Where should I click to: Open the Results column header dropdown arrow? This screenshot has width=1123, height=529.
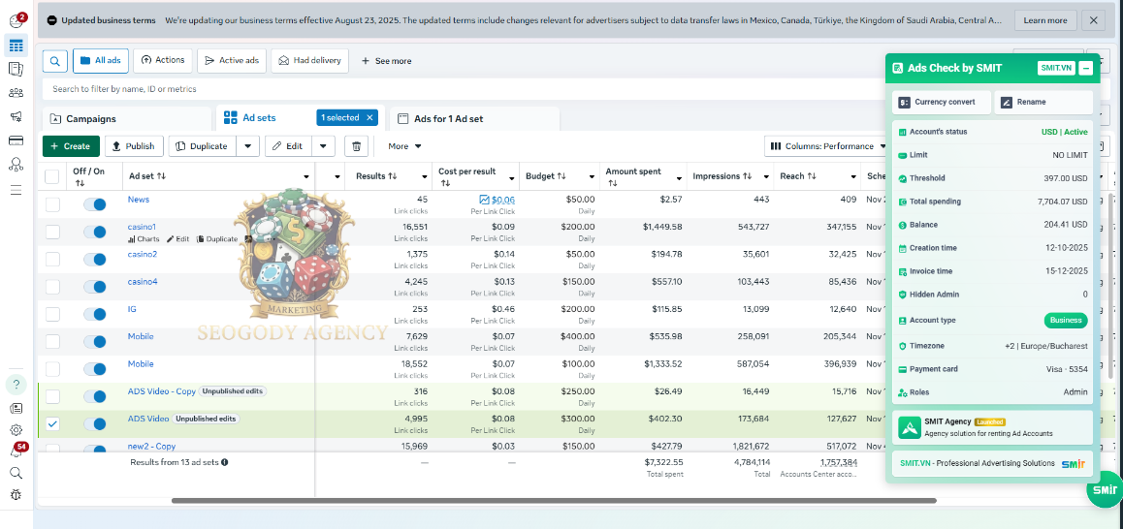(423, 176)
